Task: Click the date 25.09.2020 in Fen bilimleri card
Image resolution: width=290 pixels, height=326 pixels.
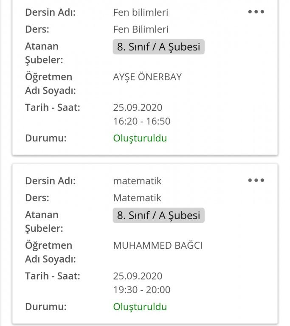Action: pos(138,107)
